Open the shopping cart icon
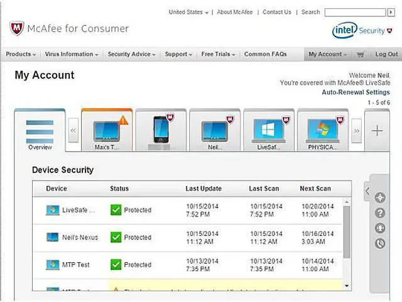Image resolution: width=402 pixels, height=302 pixels. click(x=360, y=55)
